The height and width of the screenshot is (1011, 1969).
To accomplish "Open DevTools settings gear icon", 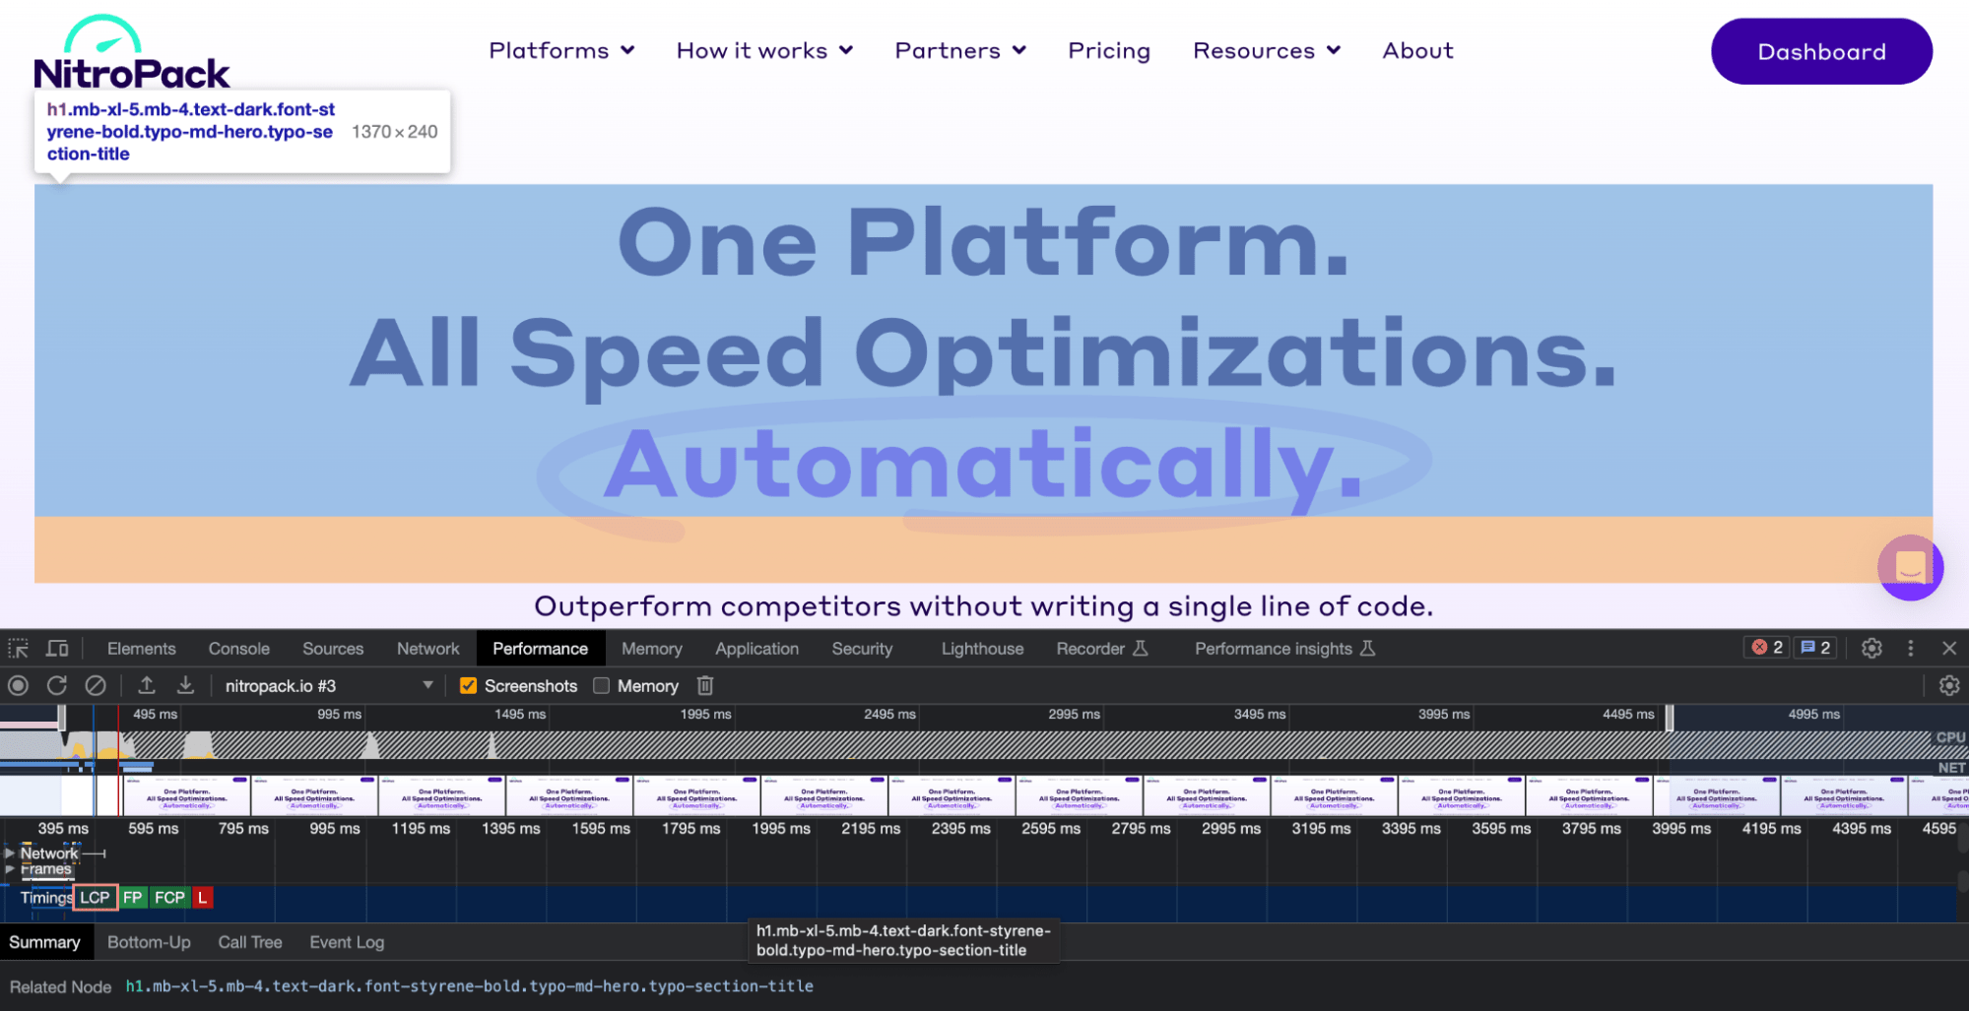I will tap(1871, 648).
